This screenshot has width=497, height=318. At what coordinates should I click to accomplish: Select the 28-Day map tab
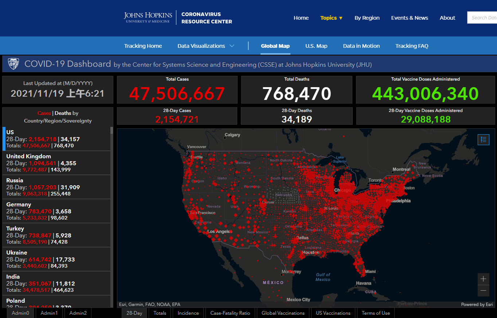(134, 313)
